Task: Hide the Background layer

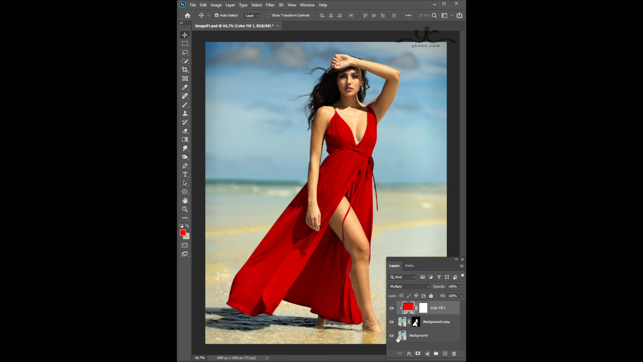Action: [391, 336]
